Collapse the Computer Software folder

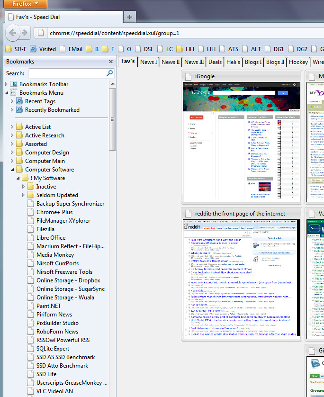(13, 170)
